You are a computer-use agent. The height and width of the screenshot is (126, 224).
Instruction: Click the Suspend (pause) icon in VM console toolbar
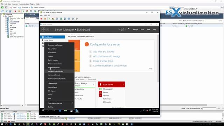[x=45, y=19]
